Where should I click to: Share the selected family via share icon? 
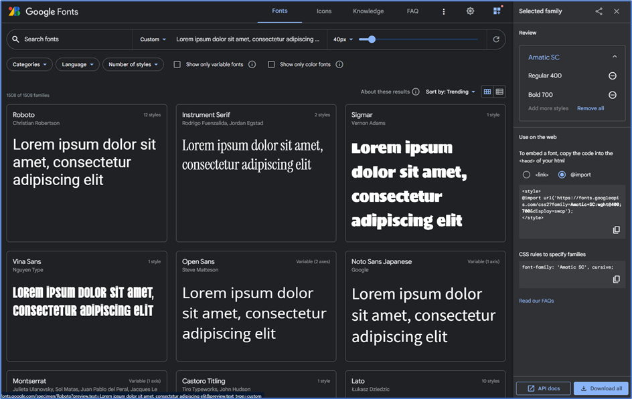(599, 11)
